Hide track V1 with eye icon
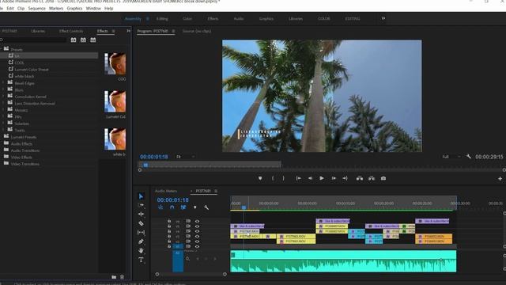 (197, 246)
